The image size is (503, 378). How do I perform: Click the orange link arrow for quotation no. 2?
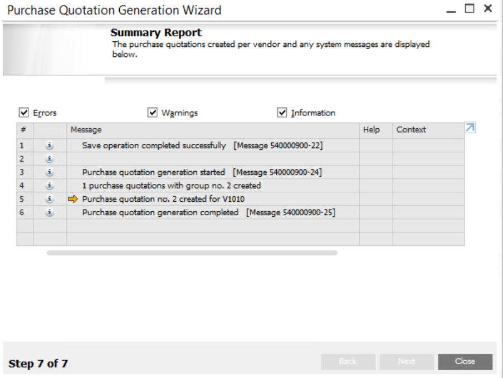coord(74,199)
